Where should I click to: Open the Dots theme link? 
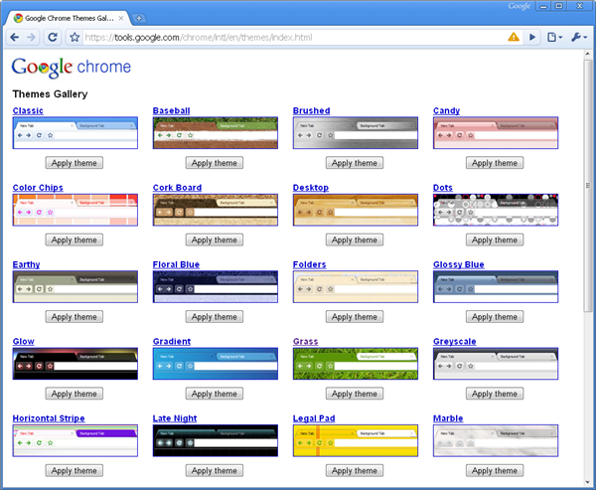443,188
